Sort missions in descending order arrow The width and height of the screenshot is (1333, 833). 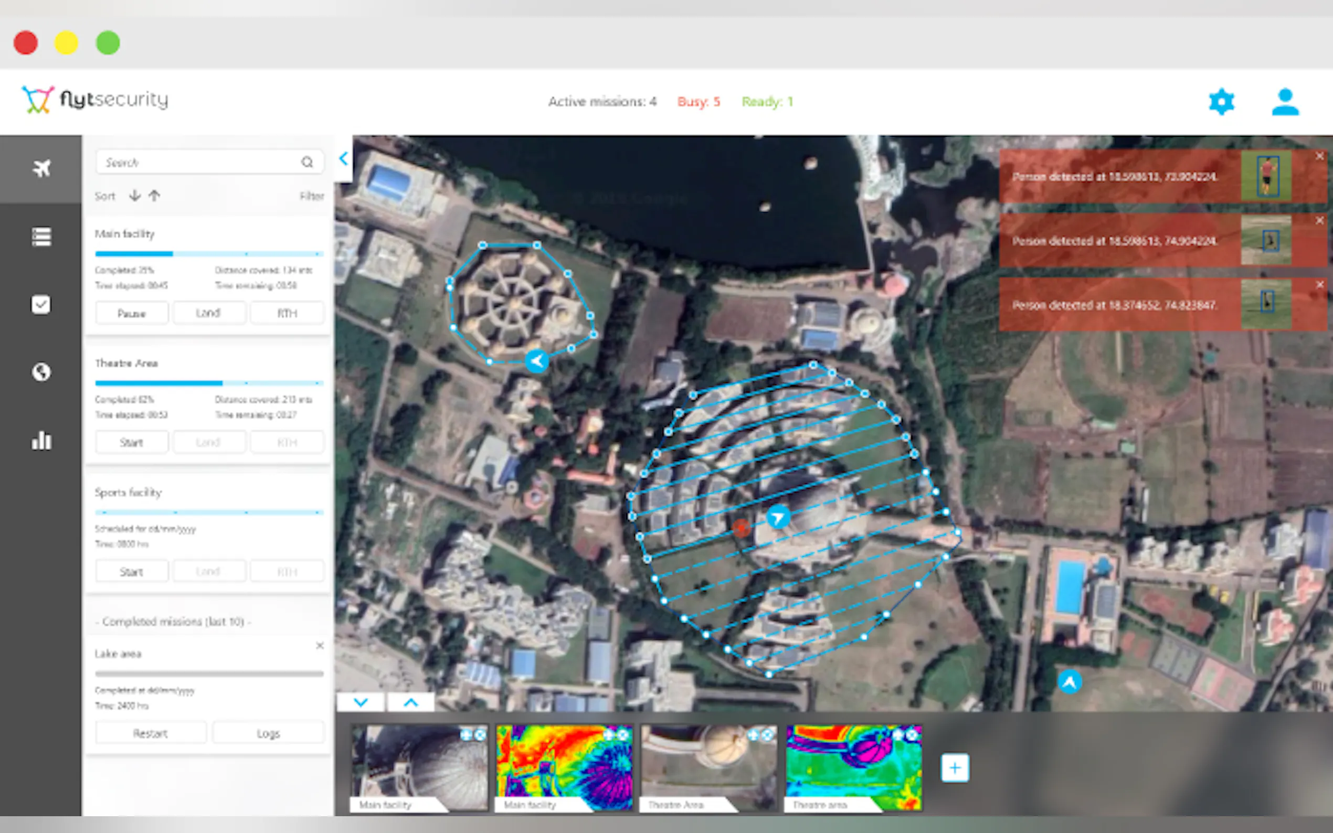tap(134, 196)
